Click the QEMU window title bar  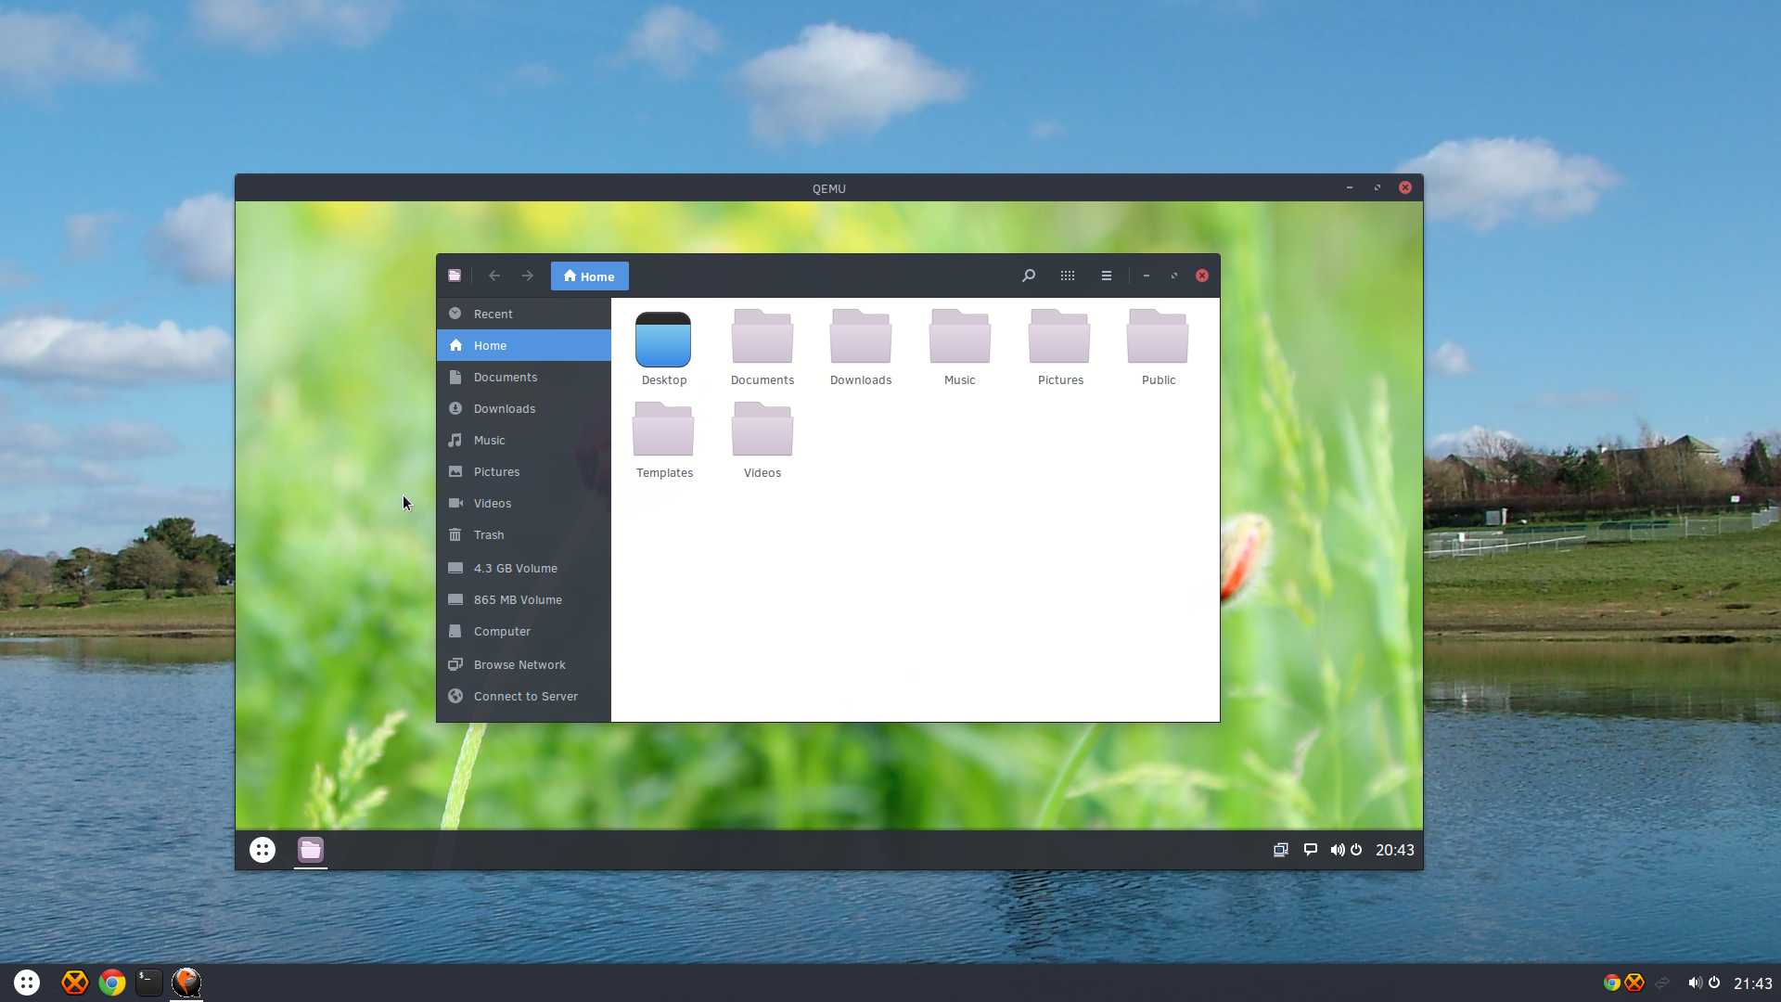point(828,187)
